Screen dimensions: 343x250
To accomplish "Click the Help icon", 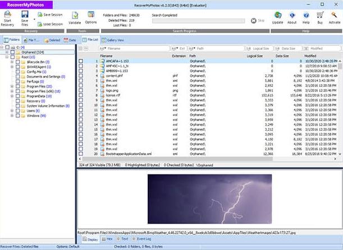I will click(x=307, y=15).
